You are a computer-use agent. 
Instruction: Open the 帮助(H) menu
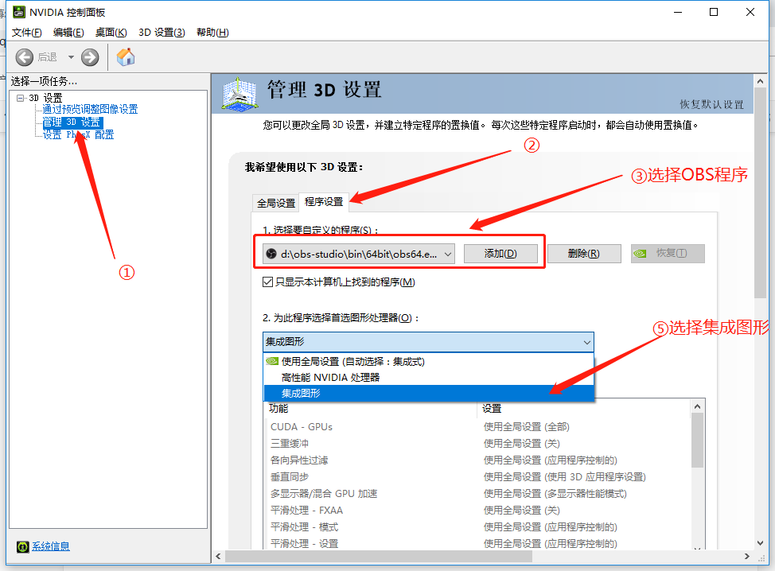(212, 32)
